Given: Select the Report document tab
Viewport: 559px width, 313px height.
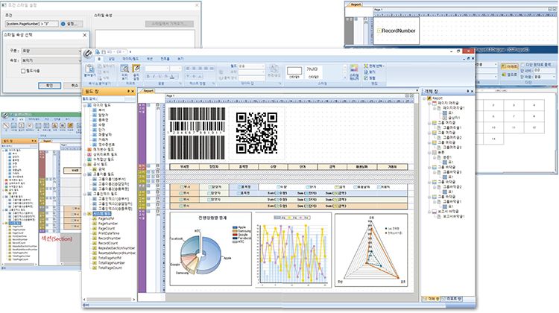Looking at the screenshot, I should tap(148, 91).
